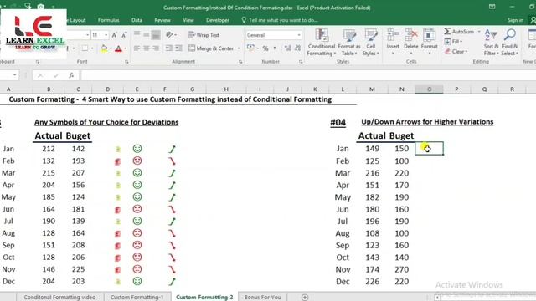Open the font size dropdown
The image size is (536, 301).
coord(106,35)
